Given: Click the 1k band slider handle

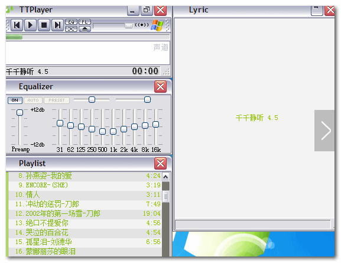Looking at the screenshot, I should [x=113, y=131].
